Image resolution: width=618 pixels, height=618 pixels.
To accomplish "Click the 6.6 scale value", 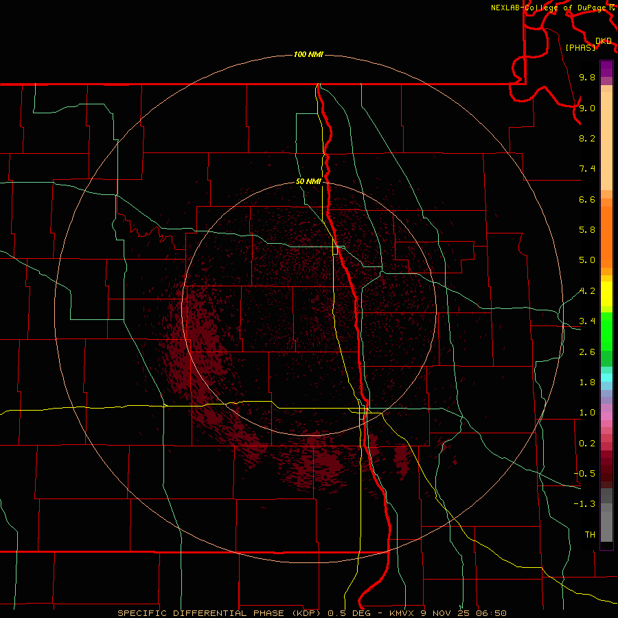I will (587, 199).
